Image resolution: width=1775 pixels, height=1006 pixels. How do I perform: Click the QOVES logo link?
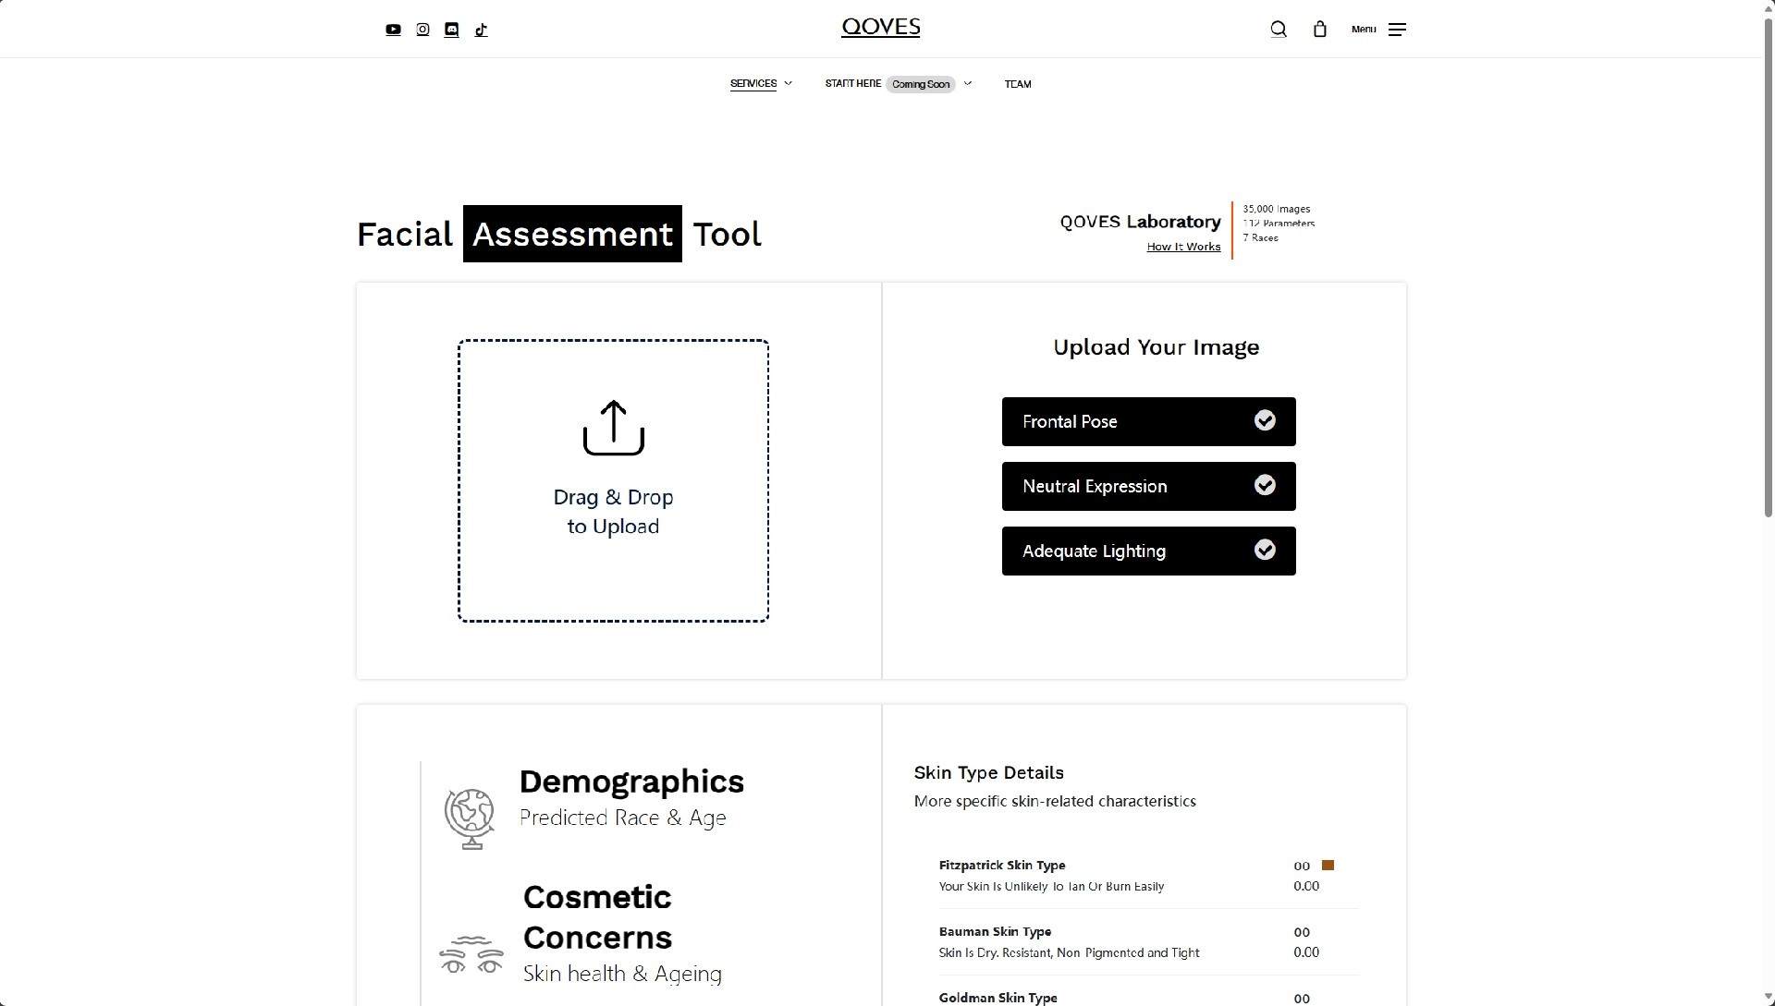[880, 28]
